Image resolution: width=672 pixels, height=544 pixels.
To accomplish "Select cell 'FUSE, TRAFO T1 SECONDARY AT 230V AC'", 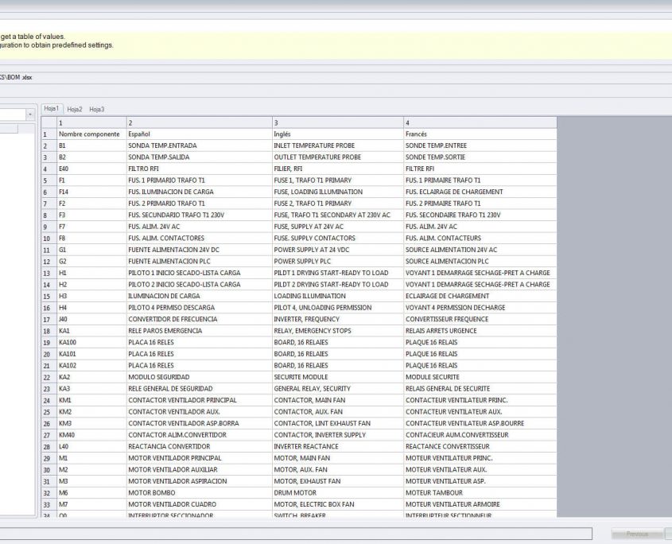I will point(338,216).
